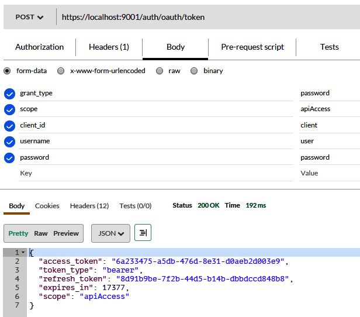
Task: Click the expires_in value 17377
Action: [x=113, y=288]
